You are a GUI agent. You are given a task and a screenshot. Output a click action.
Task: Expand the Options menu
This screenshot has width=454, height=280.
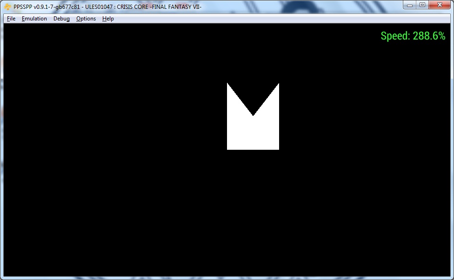[x=86, y=19]
